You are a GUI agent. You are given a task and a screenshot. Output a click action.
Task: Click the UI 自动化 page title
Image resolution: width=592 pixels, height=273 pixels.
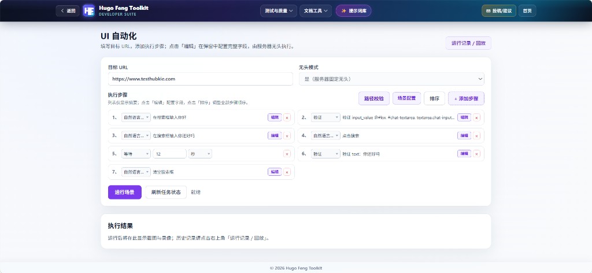(x=119, y=36)
